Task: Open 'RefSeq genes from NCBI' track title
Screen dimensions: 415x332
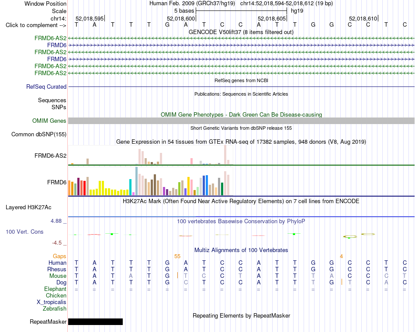Action: point(241,80)
